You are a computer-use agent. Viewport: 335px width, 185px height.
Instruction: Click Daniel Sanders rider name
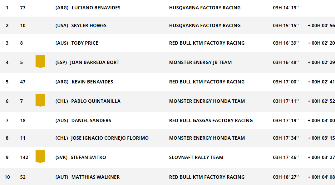[x=91, y=120]
